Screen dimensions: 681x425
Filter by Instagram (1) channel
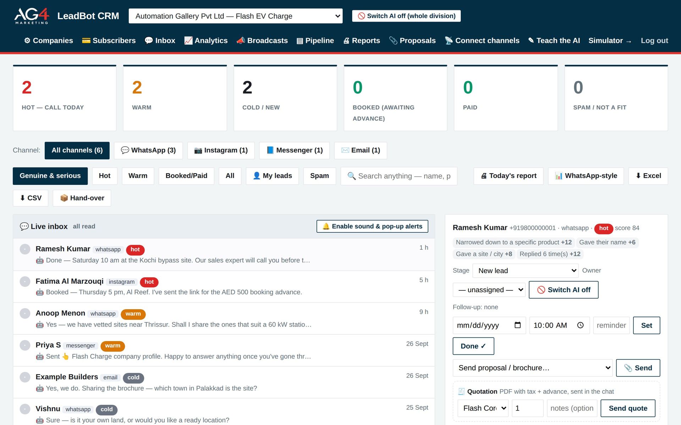[x=221, y=151]
